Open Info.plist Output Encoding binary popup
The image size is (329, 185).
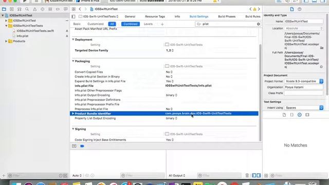point(171,95)
